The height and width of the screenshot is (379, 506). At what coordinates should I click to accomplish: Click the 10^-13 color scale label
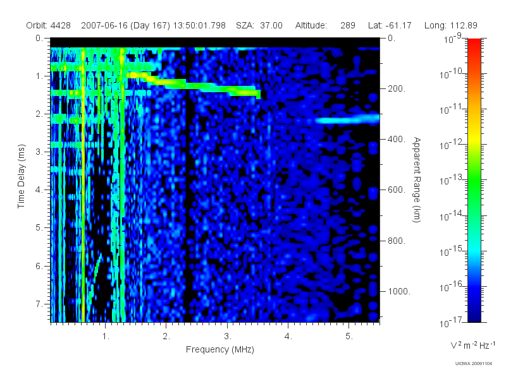452,180
